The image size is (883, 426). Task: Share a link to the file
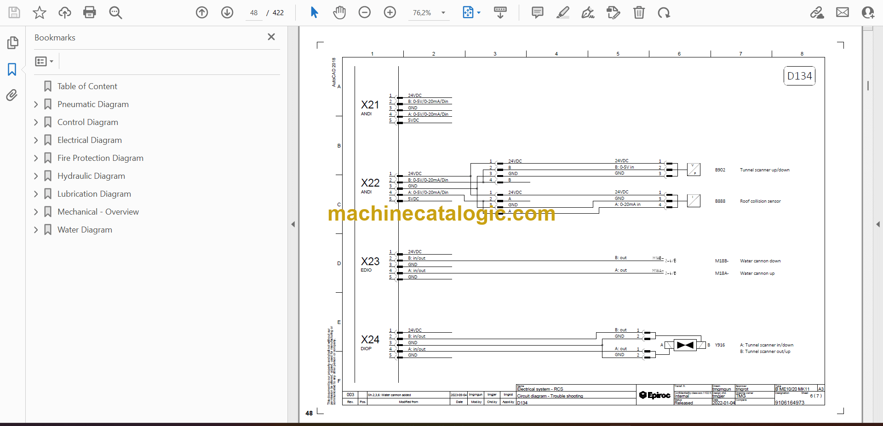817,12
